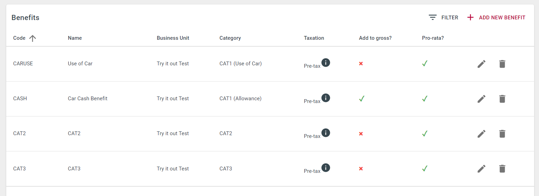Edit the CAT3 benefit

[x=482, y=169]
